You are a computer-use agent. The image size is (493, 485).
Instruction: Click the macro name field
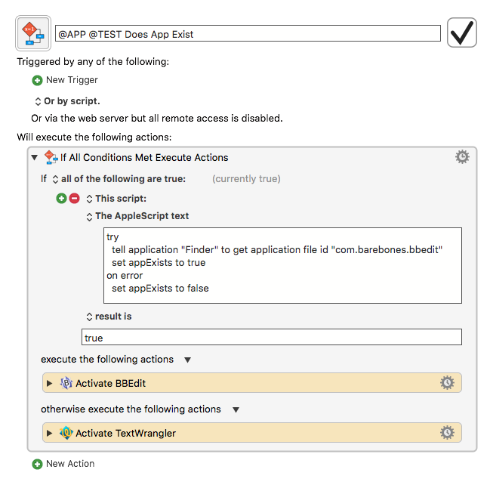[x=248, y=33]
